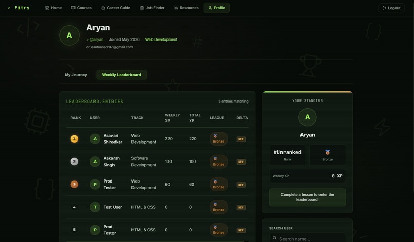Click the Logout arrow icon

(384, 8)
